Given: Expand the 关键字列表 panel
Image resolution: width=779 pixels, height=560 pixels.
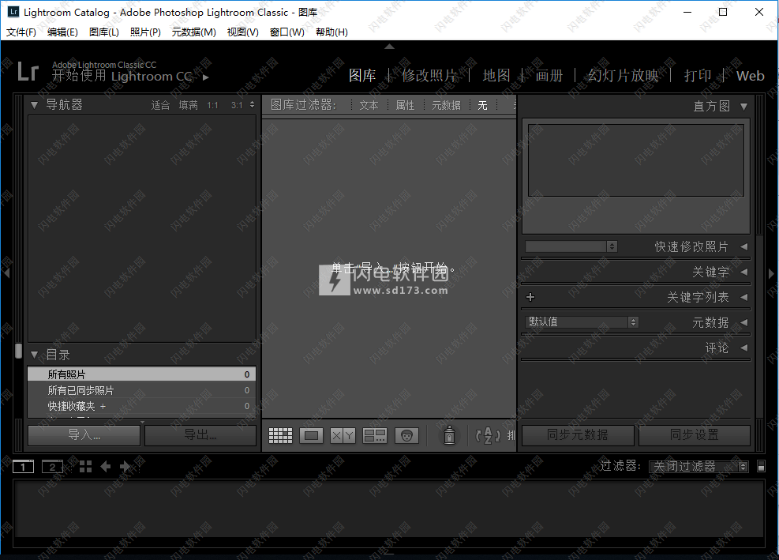Looking at the screenshot, I should click(x=743, y=297).
